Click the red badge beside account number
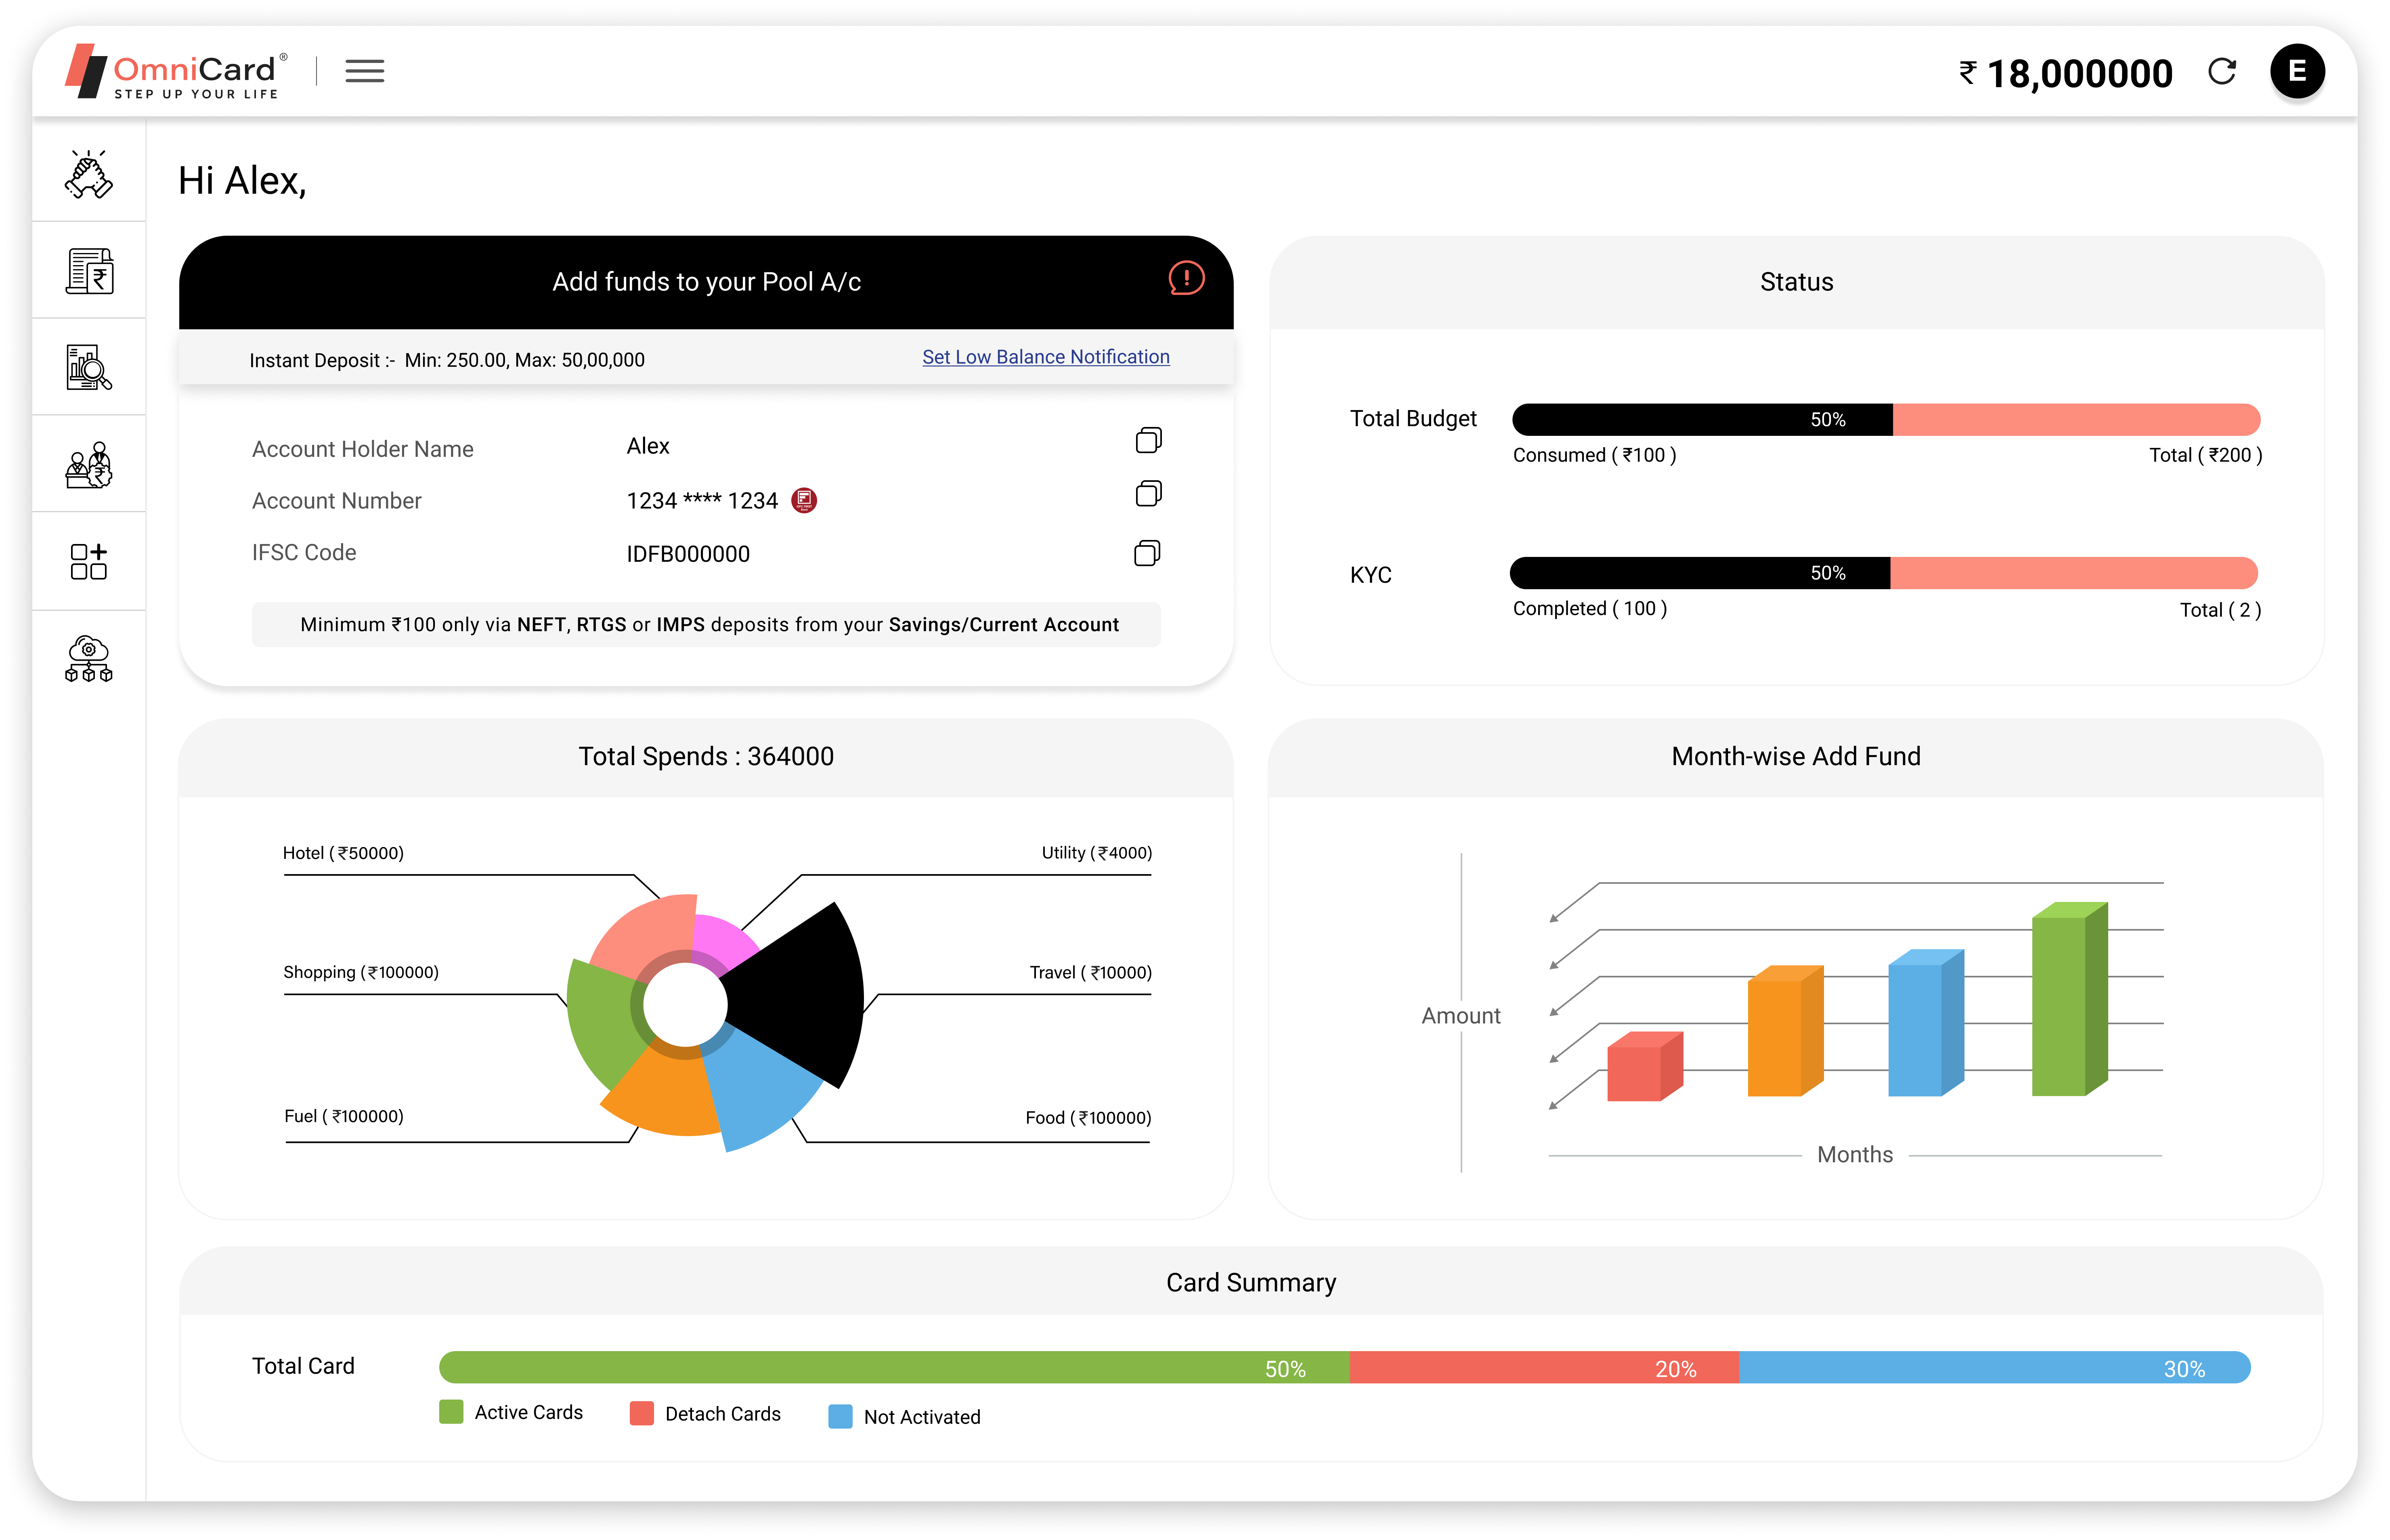The width and height of the screenshot is (2390, 1540). tap(803, 500)
